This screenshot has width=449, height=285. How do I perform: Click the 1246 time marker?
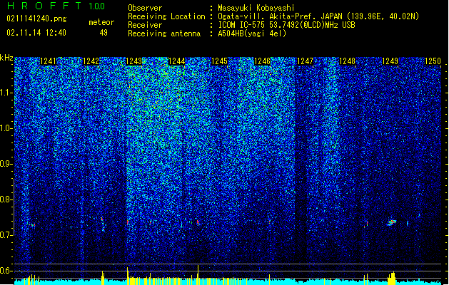coord(262,61)
